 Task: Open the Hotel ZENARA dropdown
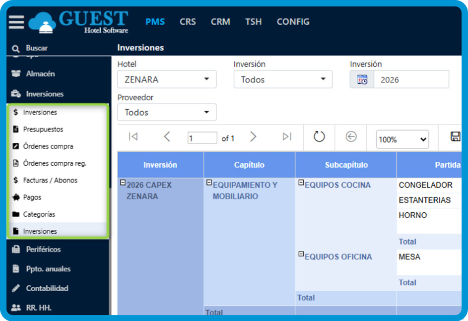167,79
